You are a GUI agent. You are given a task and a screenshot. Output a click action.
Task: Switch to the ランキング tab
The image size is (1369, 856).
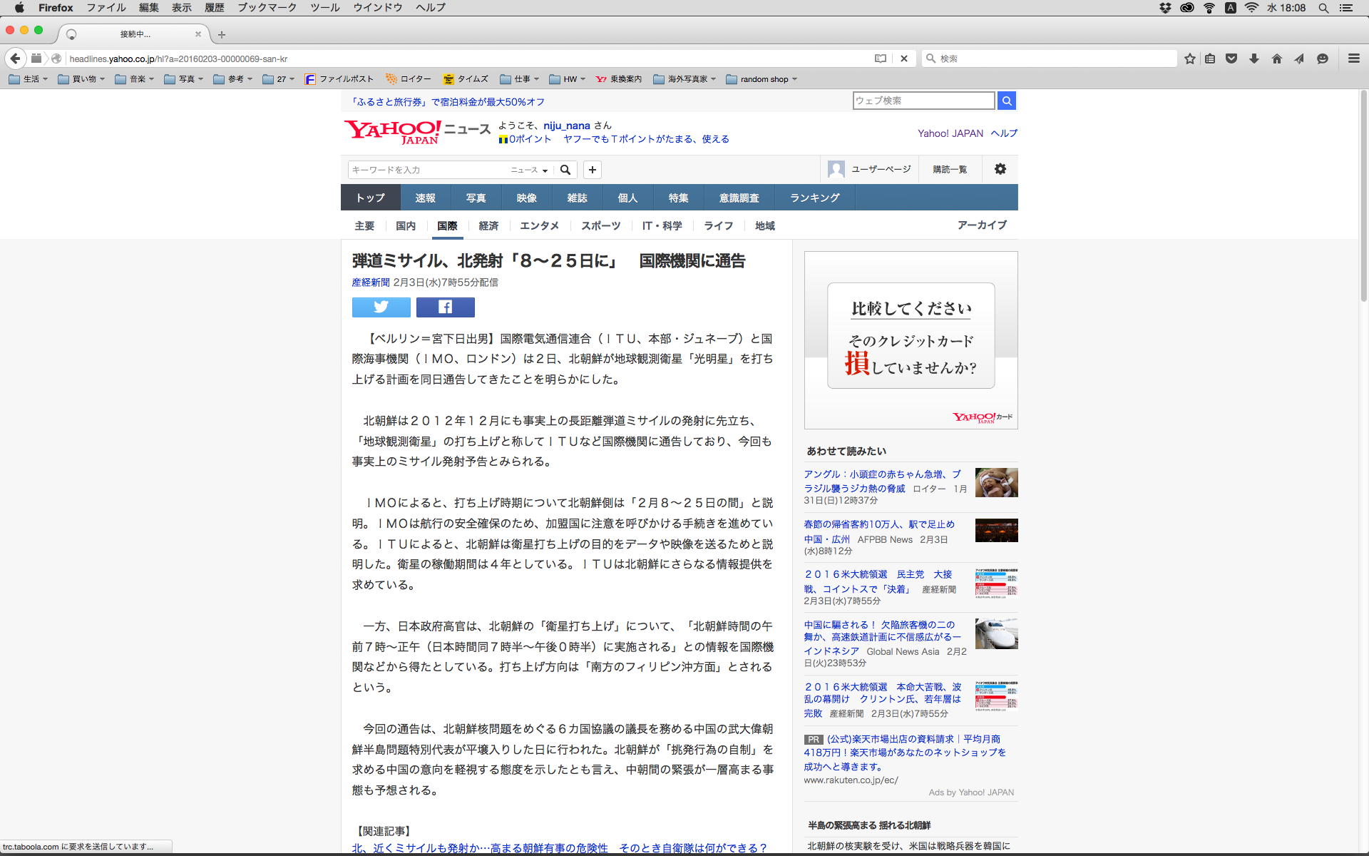coord(814,198)
